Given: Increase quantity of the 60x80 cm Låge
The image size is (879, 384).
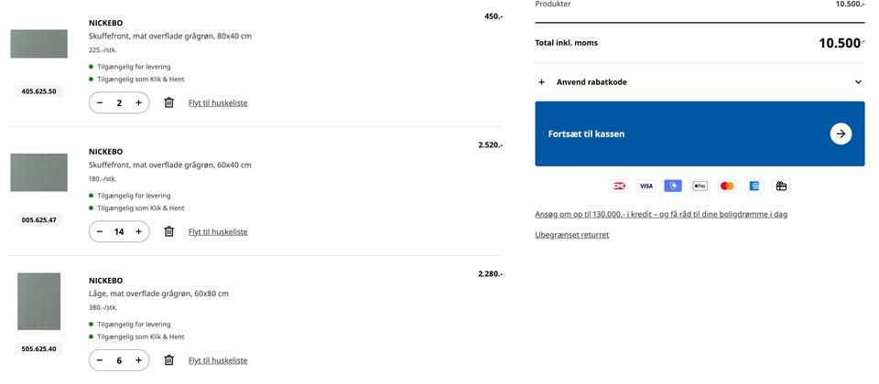Looking at the screenshot, I should 138,360.
